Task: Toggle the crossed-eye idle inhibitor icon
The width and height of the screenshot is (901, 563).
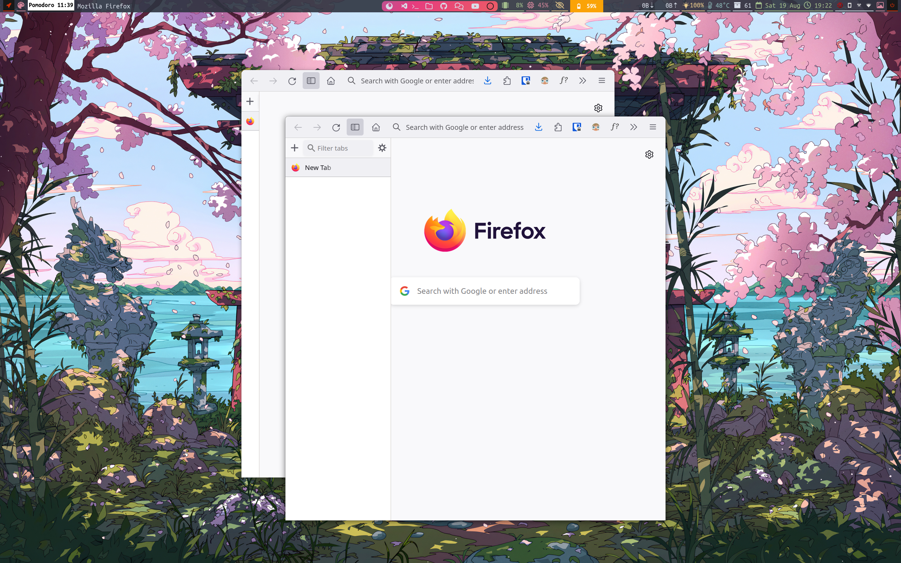Action: click(560, 5)
